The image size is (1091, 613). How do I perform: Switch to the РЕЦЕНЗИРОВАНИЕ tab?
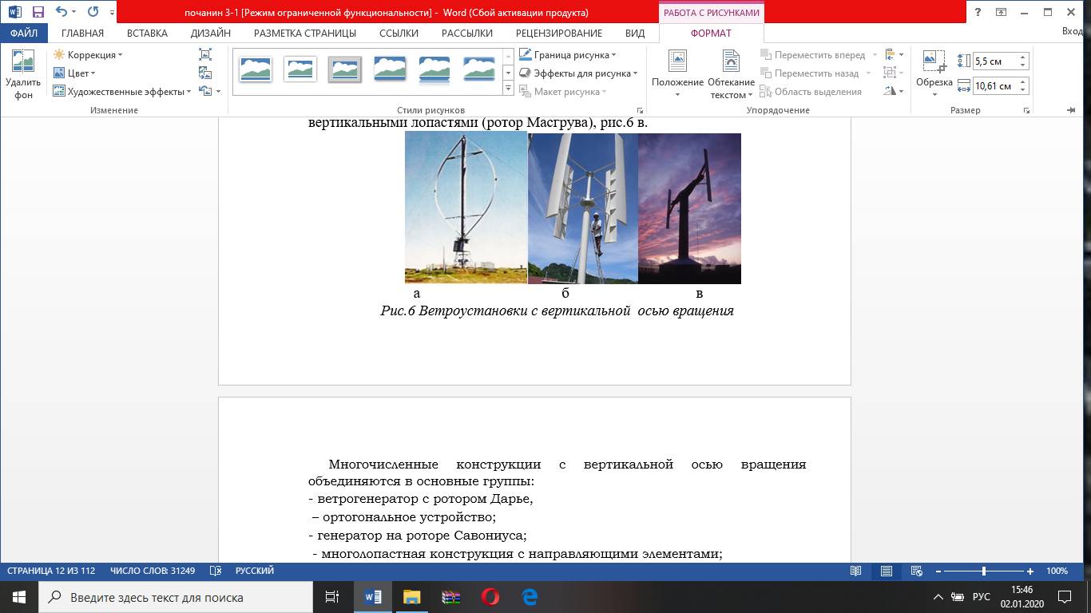tap(558, 34)
